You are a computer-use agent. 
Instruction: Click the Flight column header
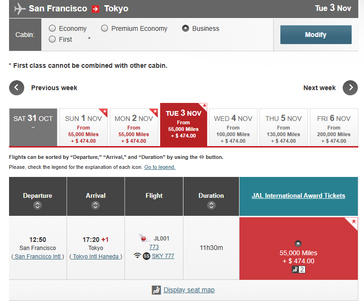tap(154, 195)
